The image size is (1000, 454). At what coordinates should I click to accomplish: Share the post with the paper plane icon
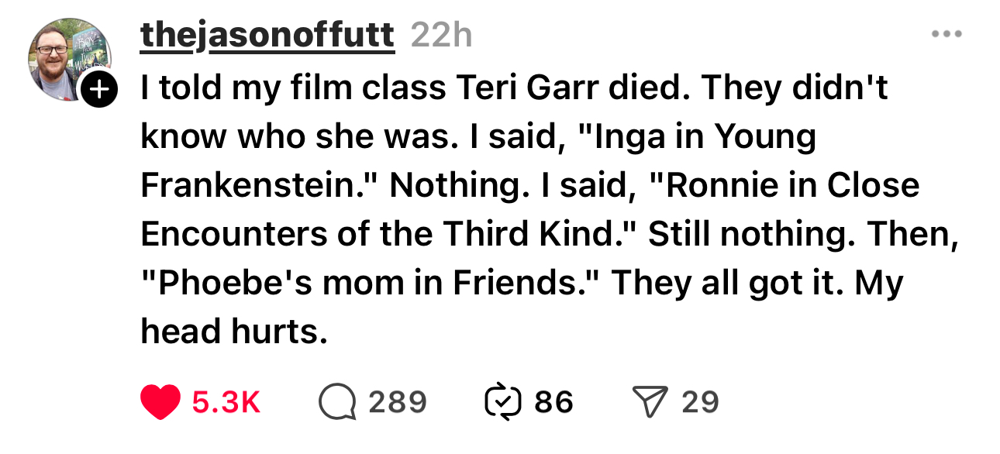(650, 402)
